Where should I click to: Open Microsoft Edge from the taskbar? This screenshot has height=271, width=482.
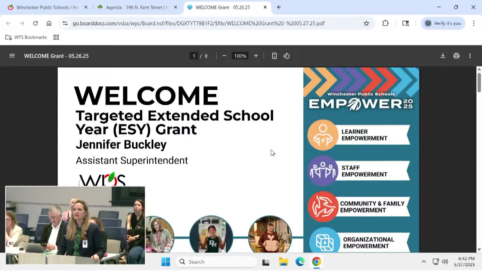coord(300,262)
